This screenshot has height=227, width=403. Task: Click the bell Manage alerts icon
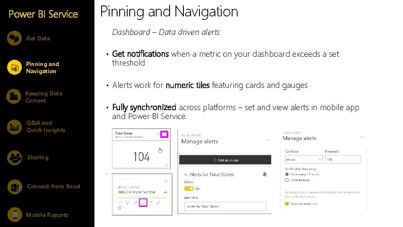point(143,203)
